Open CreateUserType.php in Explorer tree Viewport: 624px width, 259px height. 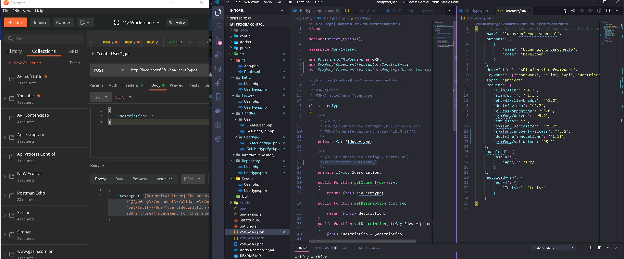263,143
